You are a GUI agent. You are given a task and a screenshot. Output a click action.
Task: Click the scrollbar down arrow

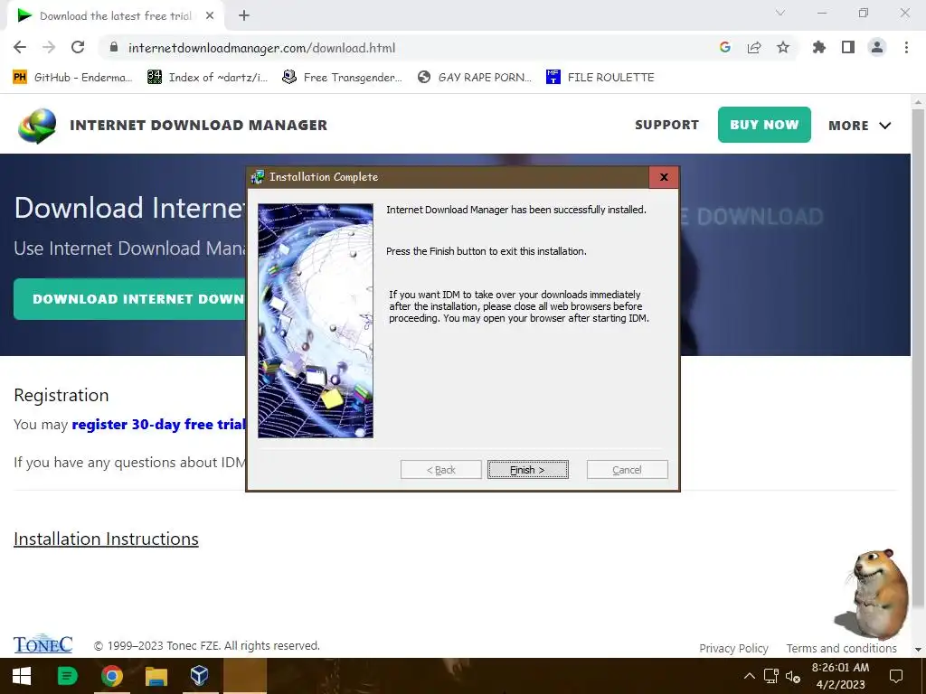coord(919,649)
